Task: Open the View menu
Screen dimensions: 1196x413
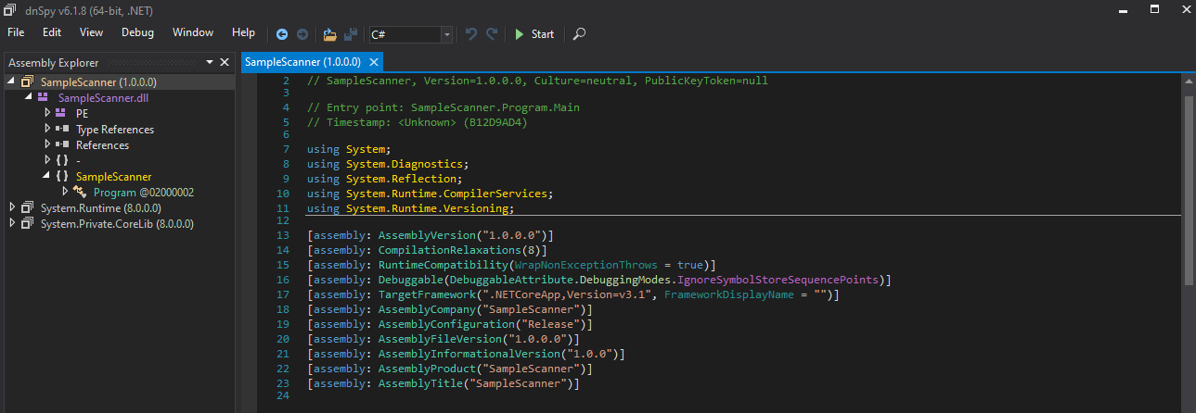Action: click(x=91, y=32)
